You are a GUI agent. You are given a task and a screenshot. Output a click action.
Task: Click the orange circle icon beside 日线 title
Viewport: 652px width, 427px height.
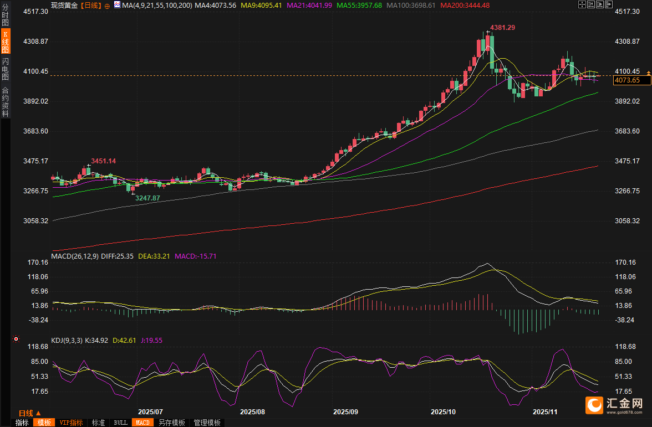[107, 6]
